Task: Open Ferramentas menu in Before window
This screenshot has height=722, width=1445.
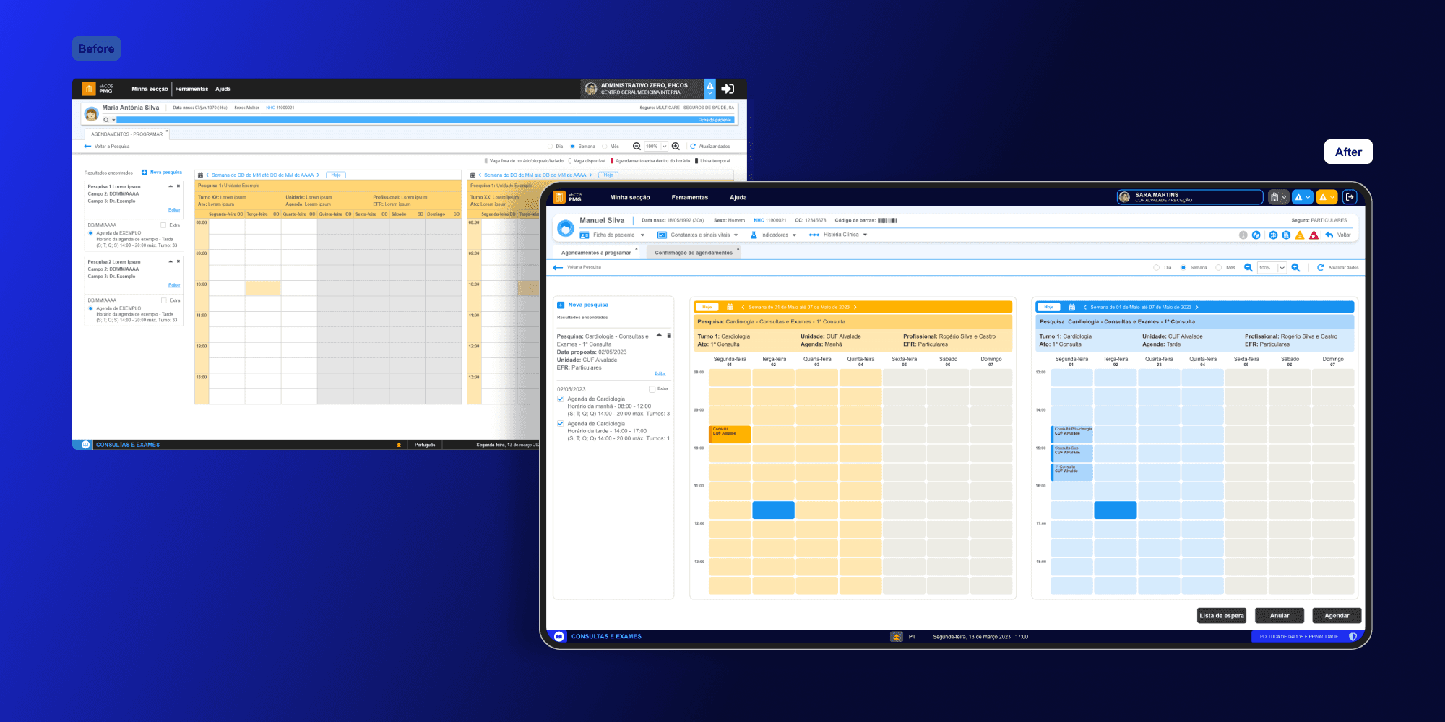Action: click(191, 89)
